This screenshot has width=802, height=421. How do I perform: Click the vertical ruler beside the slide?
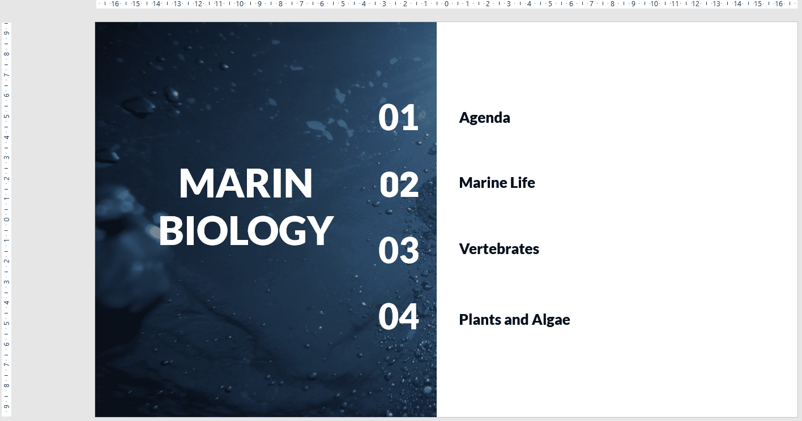6,220
